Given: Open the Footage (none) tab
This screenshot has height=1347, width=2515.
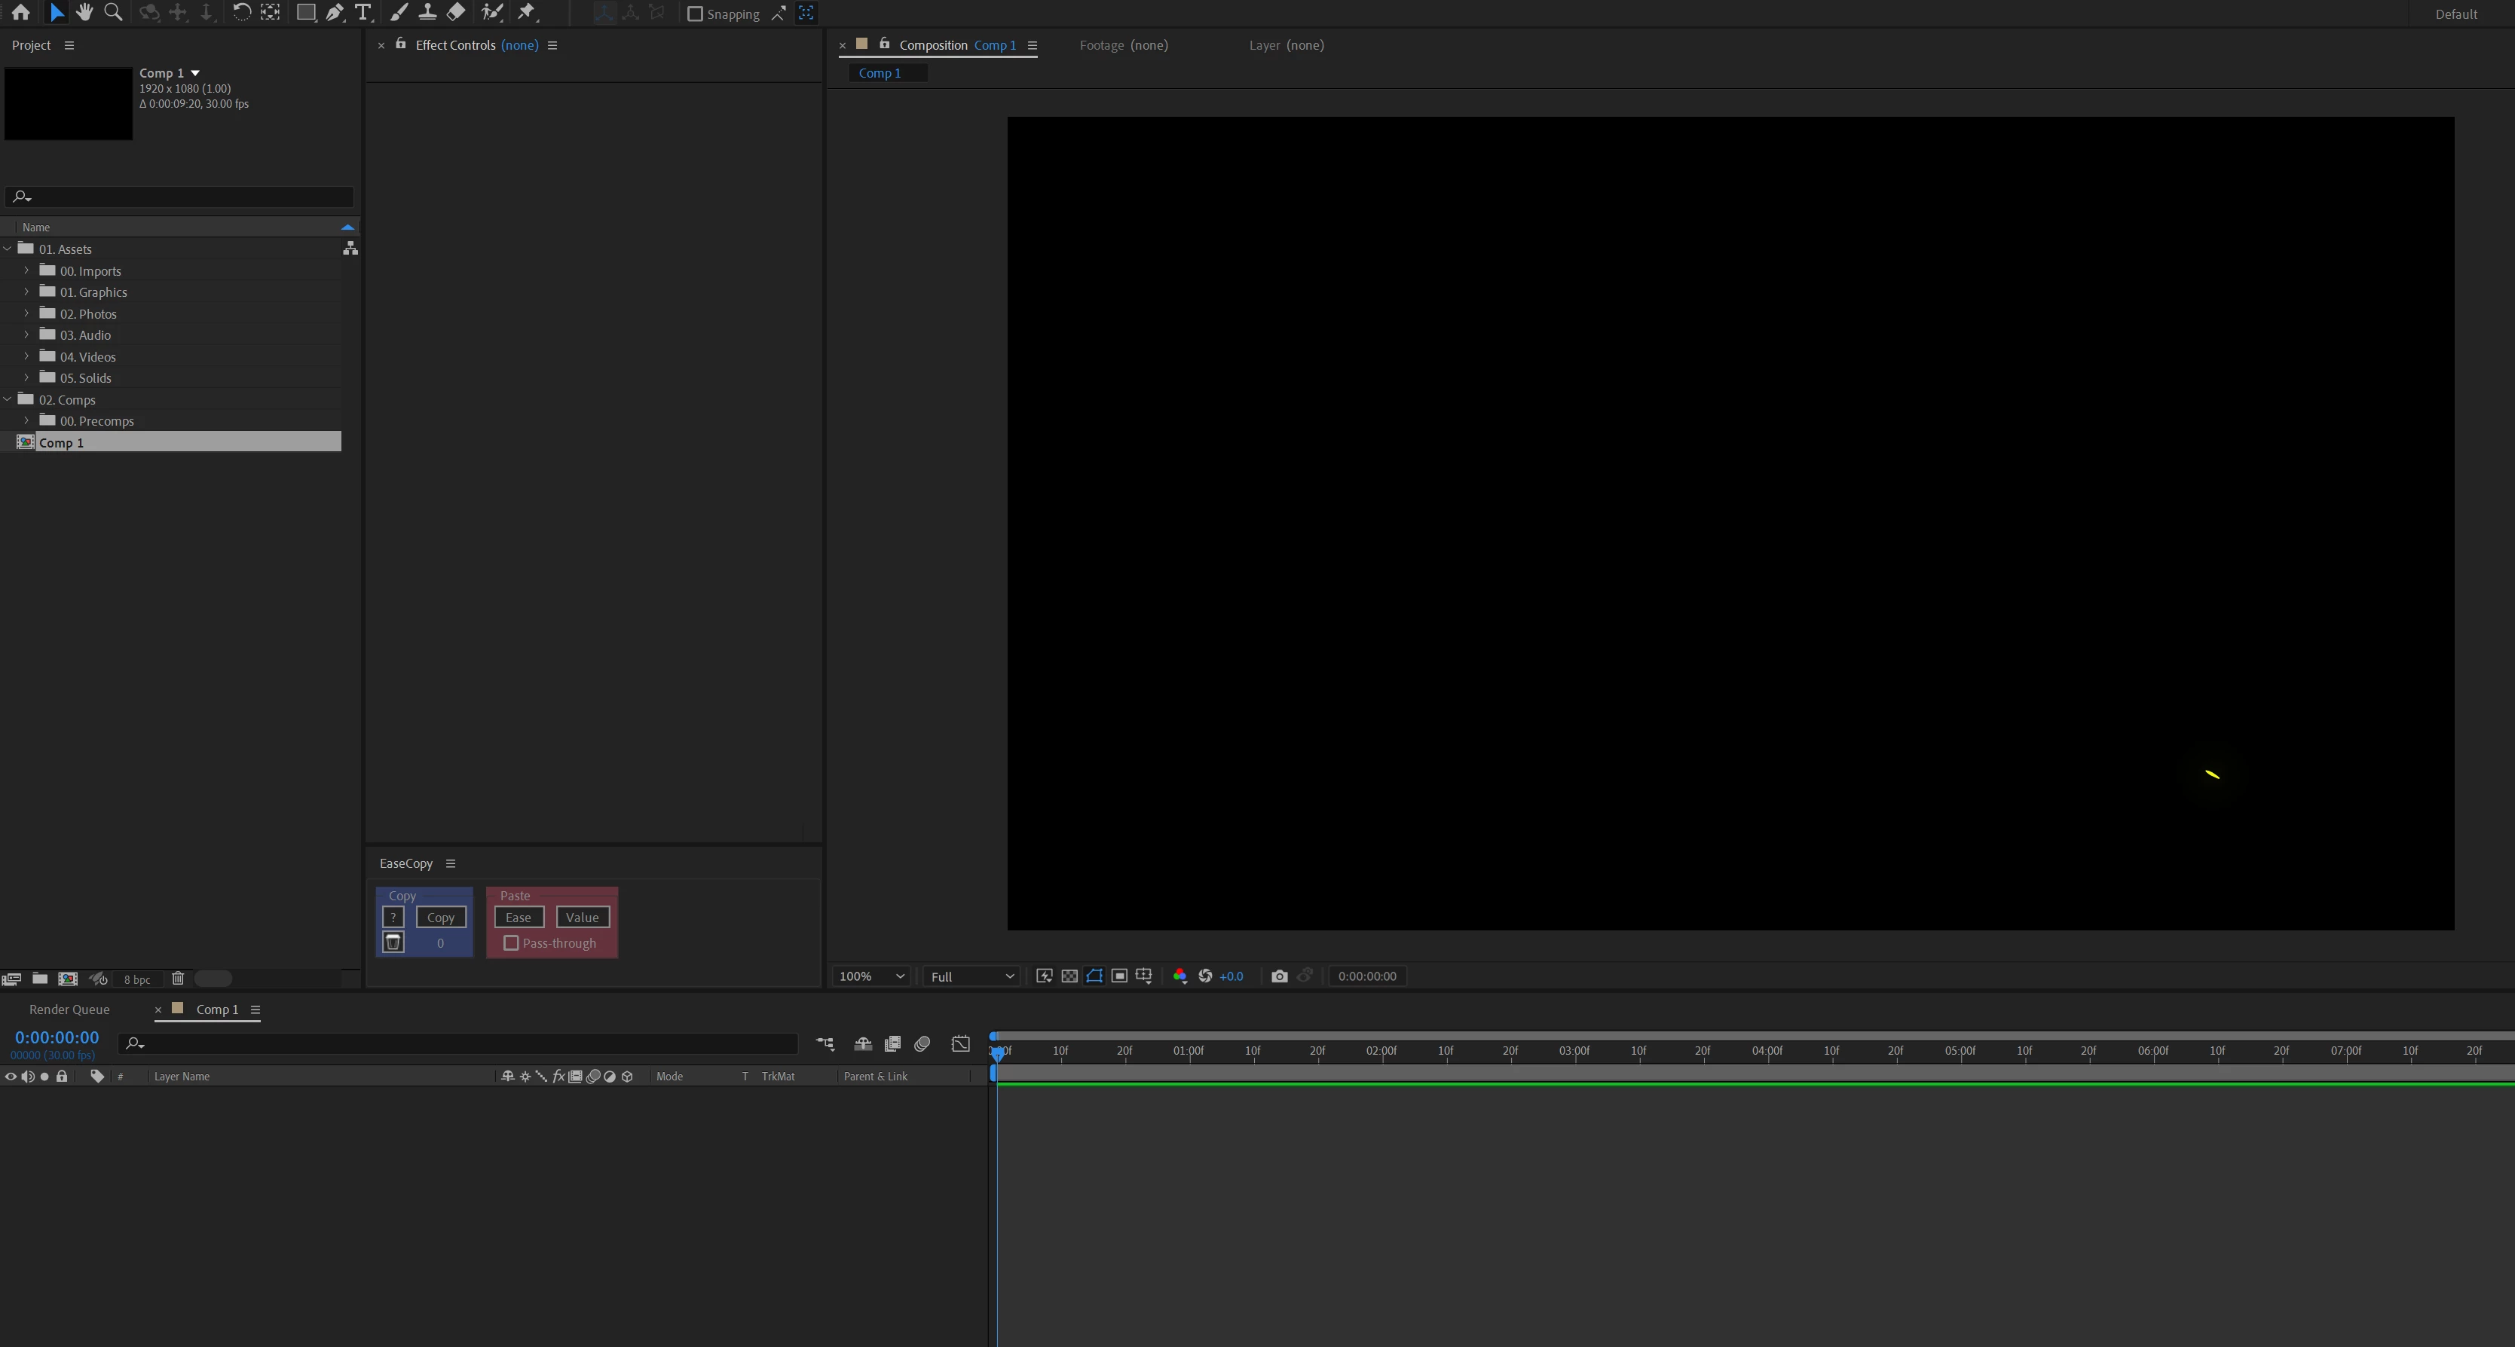Looking at the screenshot, I should (1123, 45).
